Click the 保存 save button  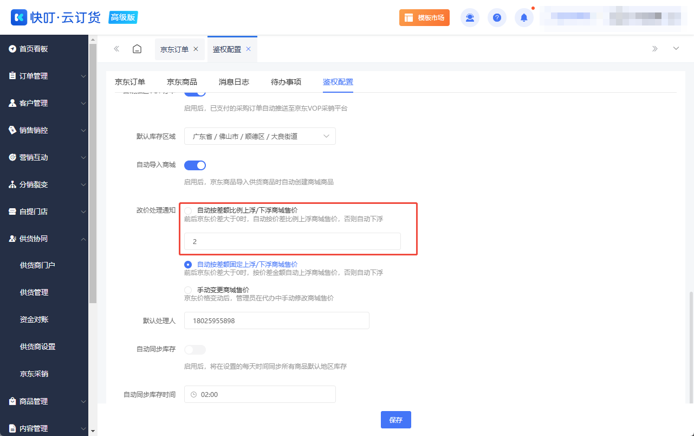click(396, 420)
